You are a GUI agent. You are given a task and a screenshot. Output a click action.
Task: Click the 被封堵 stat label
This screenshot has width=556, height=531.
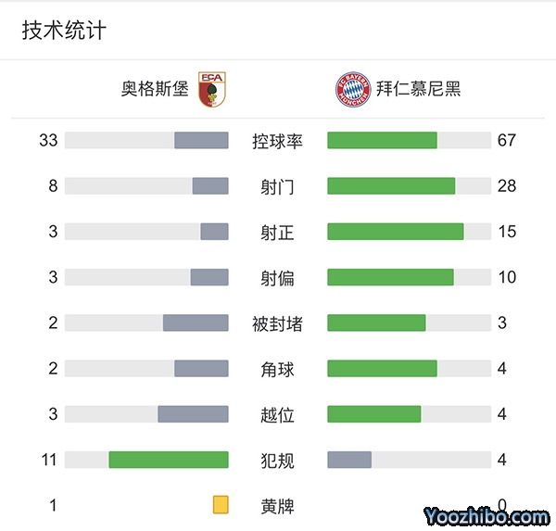(x=278, y=323)
